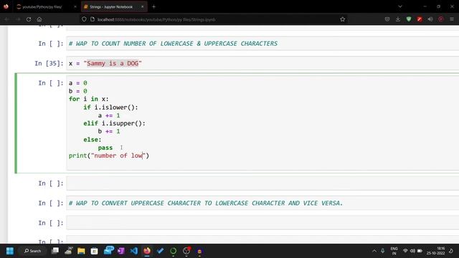Click the Firefox View icon
The width and height of the screenshot is (459, 258).
pos(6,6)
